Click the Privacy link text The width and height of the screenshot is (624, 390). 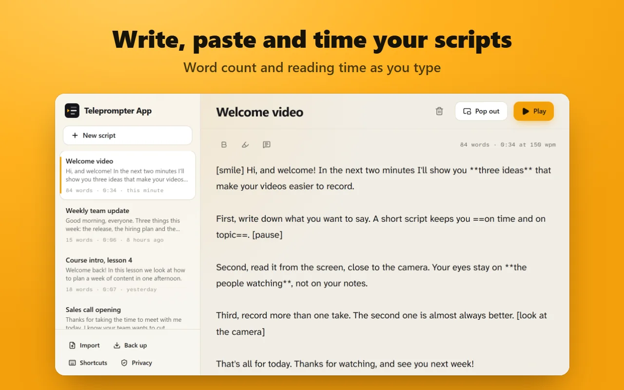[142, 363]
